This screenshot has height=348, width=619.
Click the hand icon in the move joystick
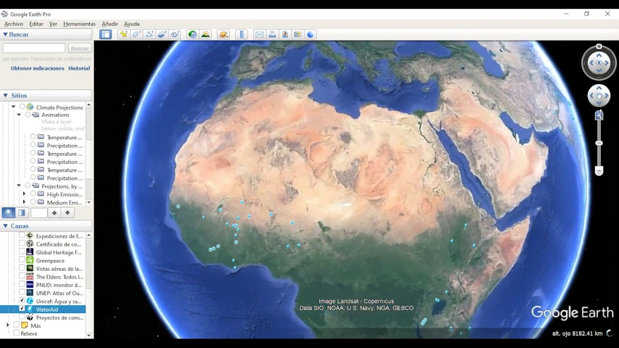coord(599,96)
